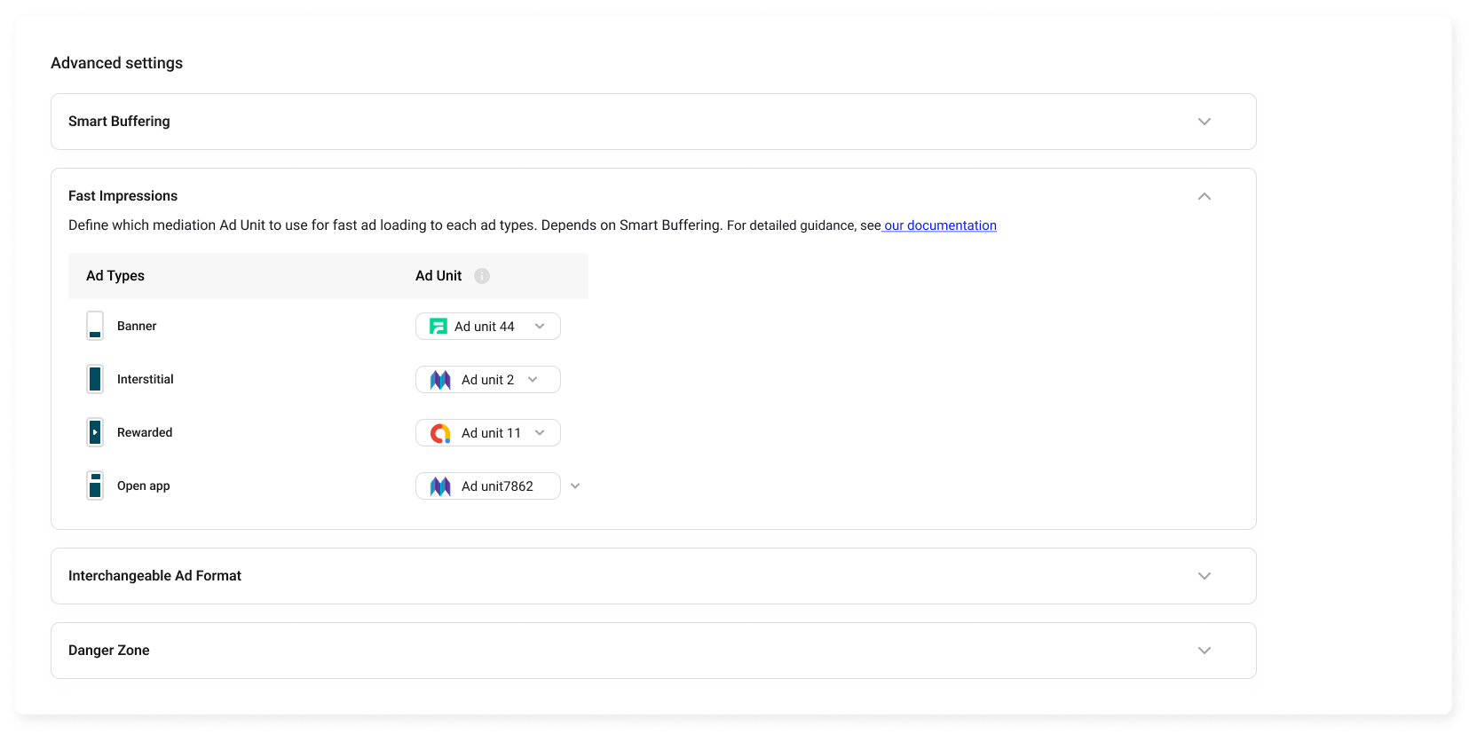
Task: Expand the Interchangeable Ad Format section
Action: pyautogui.click(x=1204, y=576)
